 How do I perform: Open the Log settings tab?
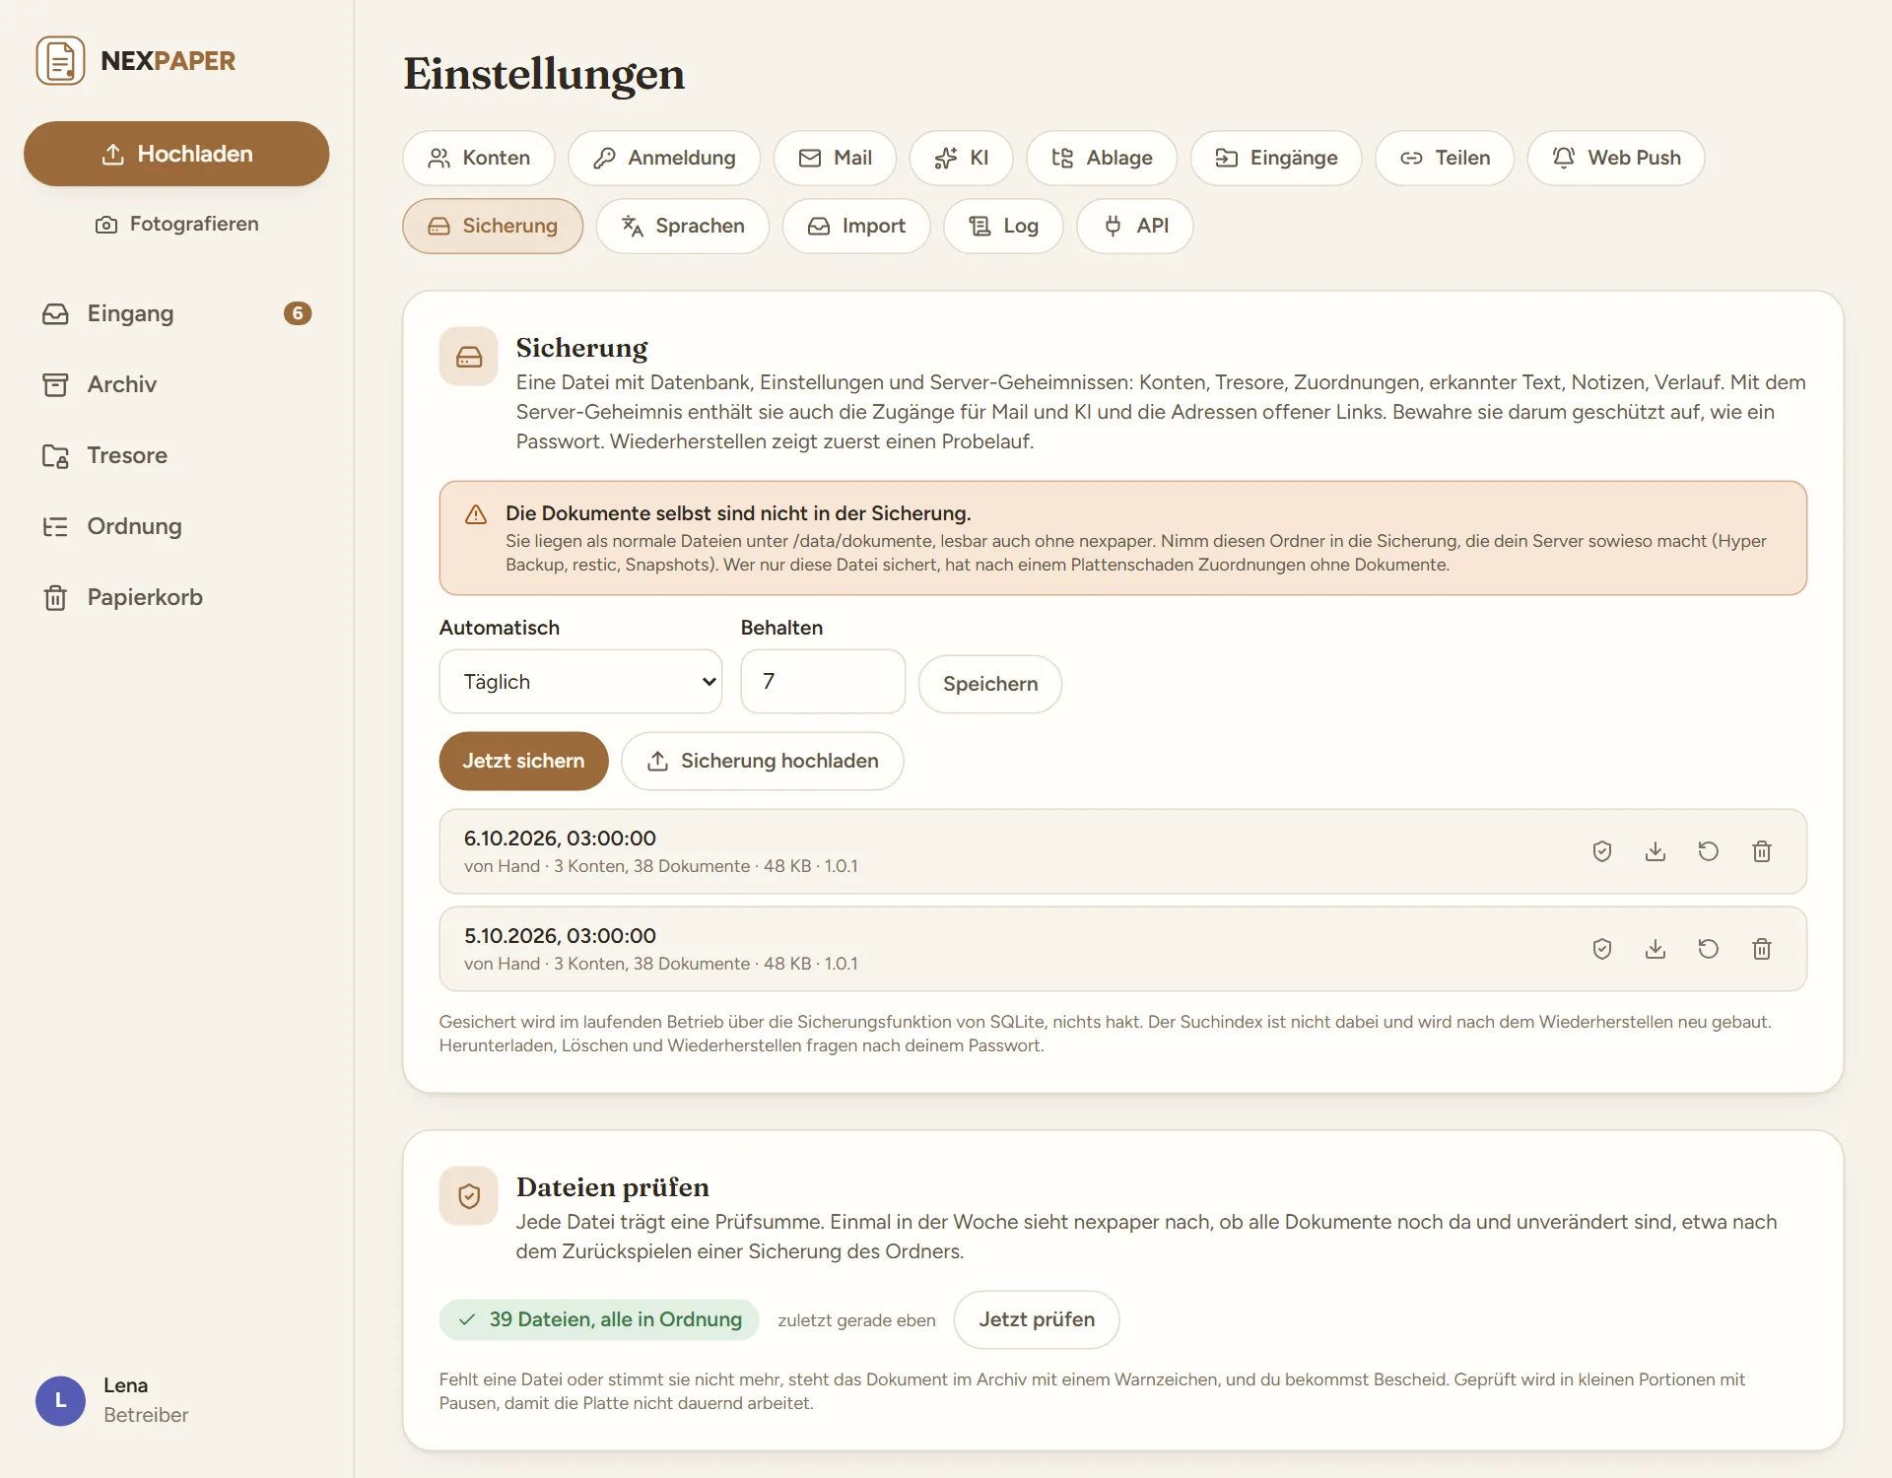coord(1003,226)
